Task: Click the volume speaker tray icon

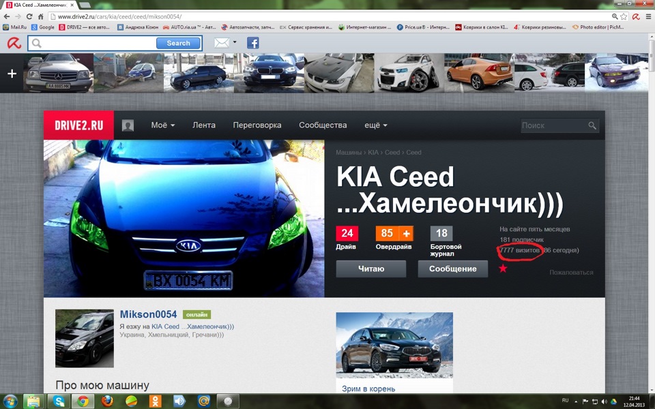Action: point(604,401)
